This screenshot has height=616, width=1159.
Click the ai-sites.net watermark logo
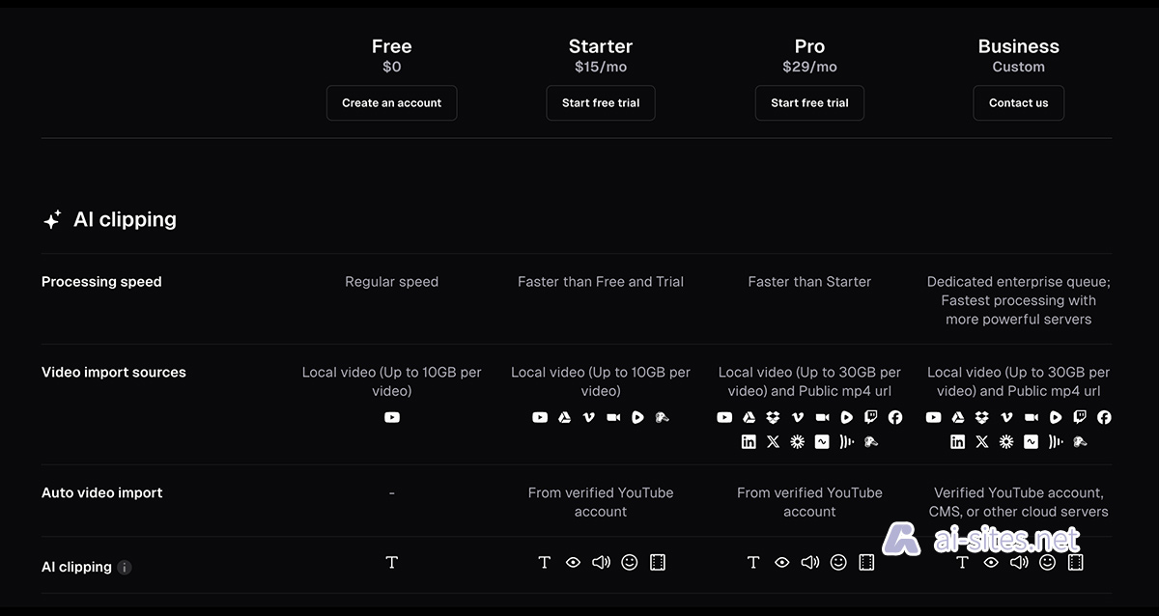coord(981,539)
